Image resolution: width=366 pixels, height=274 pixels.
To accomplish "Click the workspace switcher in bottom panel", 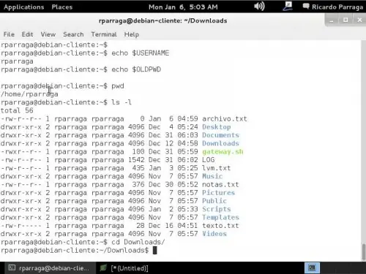I will tap(312, 268).
